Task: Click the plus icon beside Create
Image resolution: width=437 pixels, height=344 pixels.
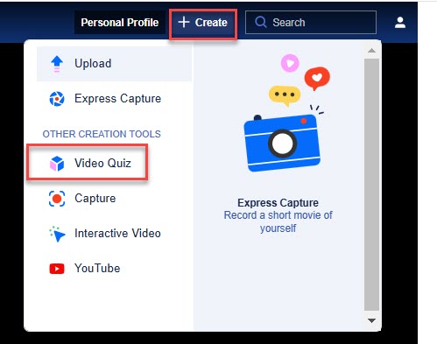Action: point(184,22)
